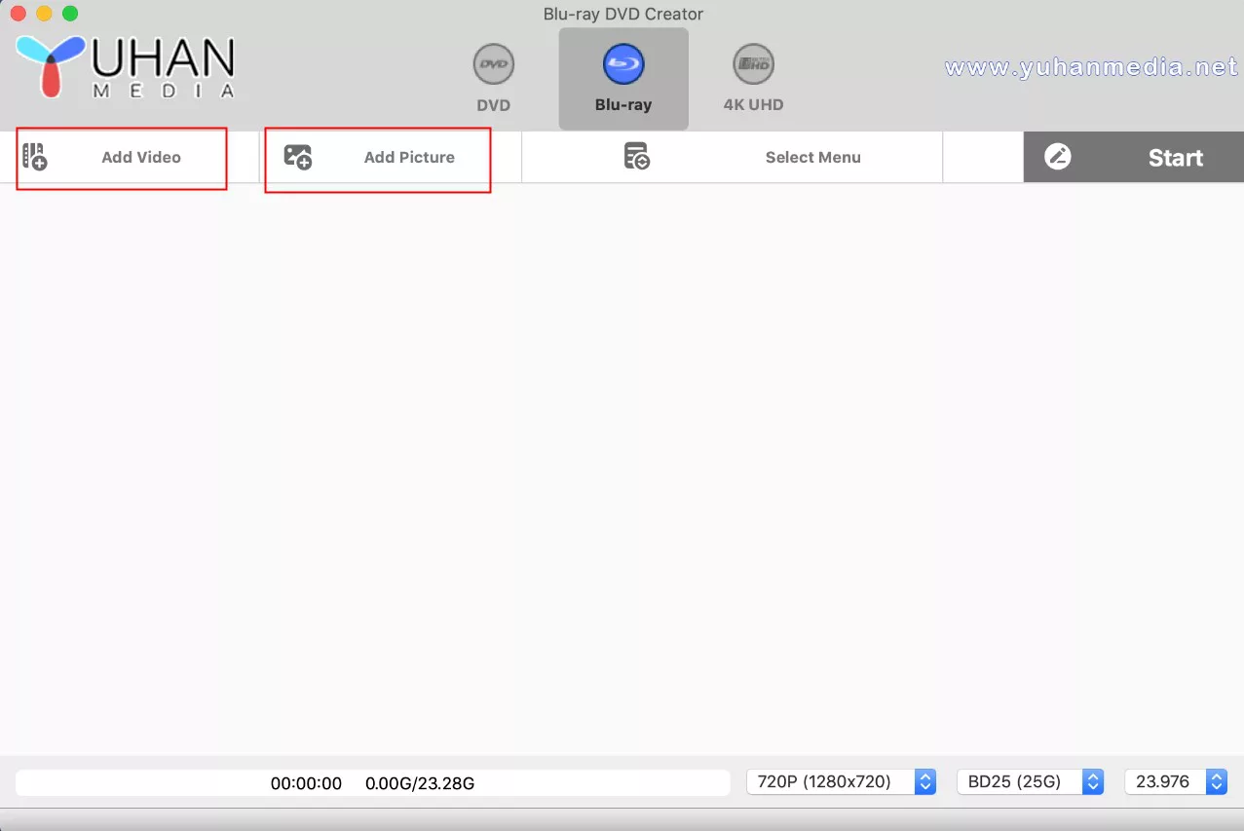Open the Yuhan Media logo
This screenshot has height=831, width=1244.
coord(124,65)
